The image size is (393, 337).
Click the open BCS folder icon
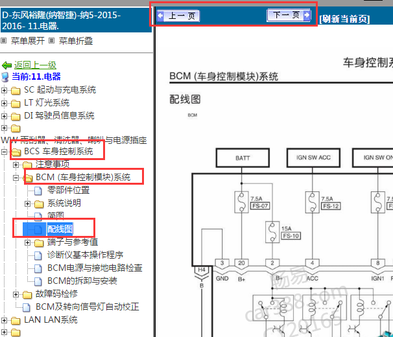click(16, 152)
